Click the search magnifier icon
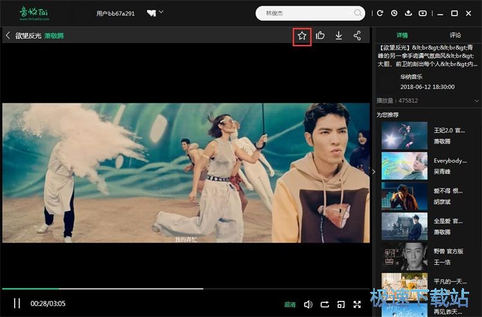The image size is (482, 317). click(x=357, y=13)
